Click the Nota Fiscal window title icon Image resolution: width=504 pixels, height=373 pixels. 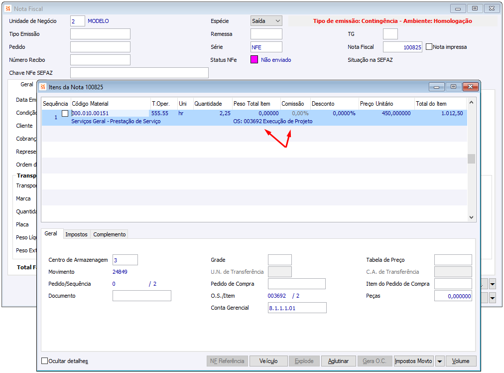tap(8, 8)
